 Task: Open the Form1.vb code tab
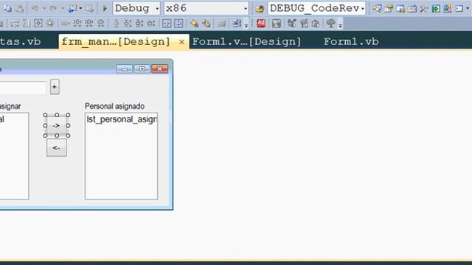click(351, 41)
